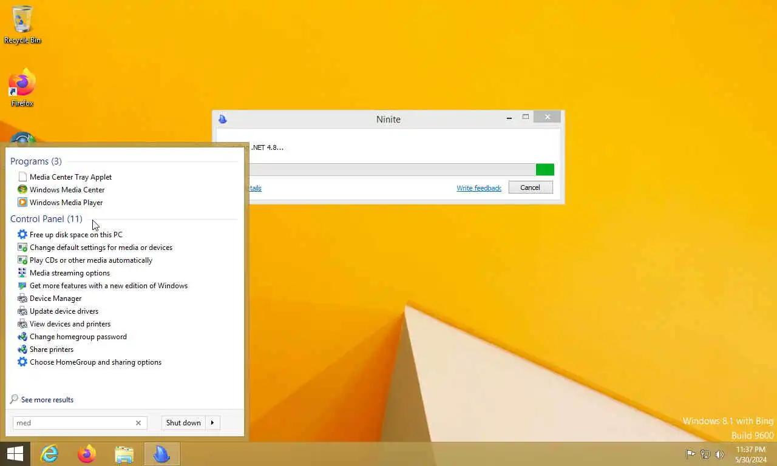Open View devices and printers
The height and width of the screenshot is (466, 777).
point(70,323)
